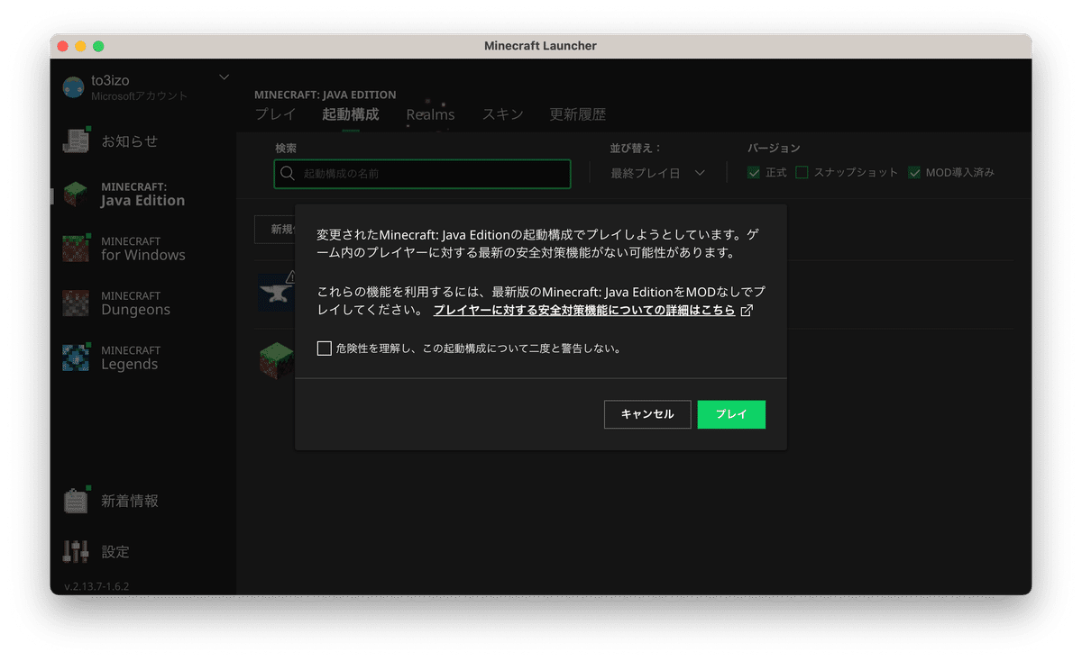
Task: Click the for Windows sidebar label
Action: pos(143,255)
